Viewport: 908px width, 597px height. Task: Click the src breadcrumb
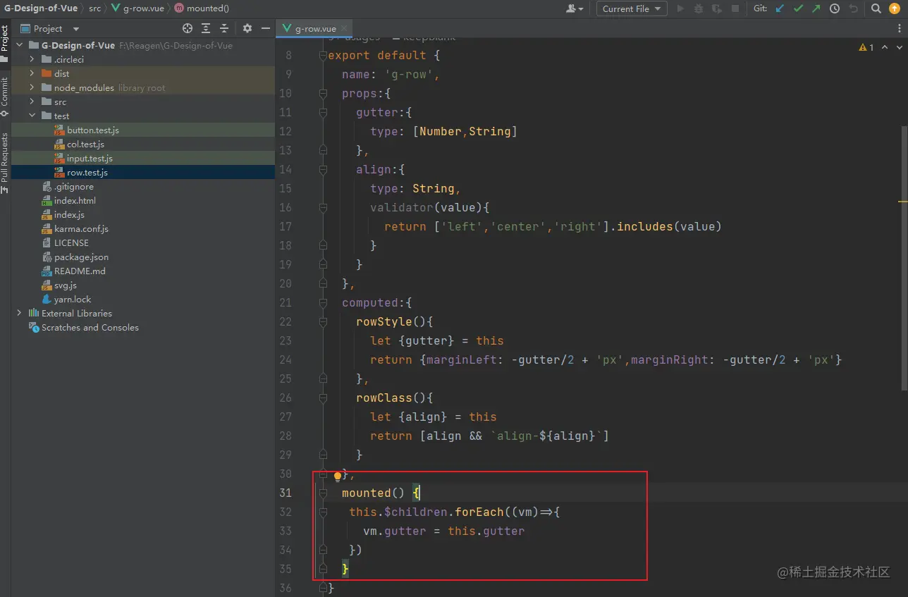coord(94,8)
